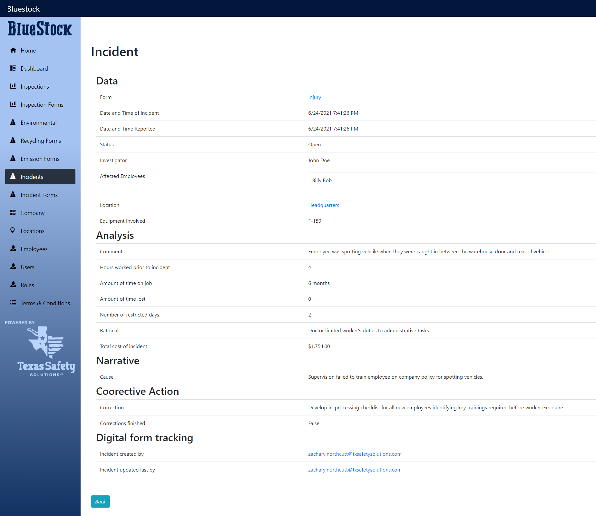
Task: Click the Inspections chart icon
Action: pos(13,86)
